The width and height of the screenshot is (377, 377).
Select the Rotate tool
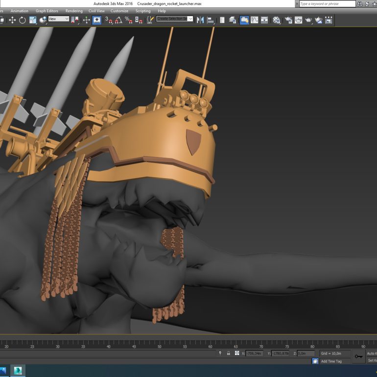coord(23,20)
